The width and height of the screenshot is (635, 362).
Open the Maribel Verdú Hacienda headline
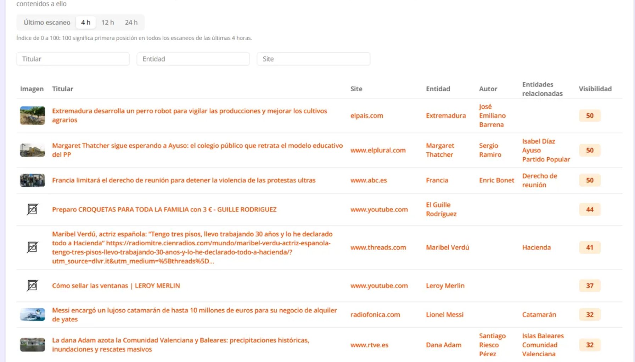click(x=192, y=247)
